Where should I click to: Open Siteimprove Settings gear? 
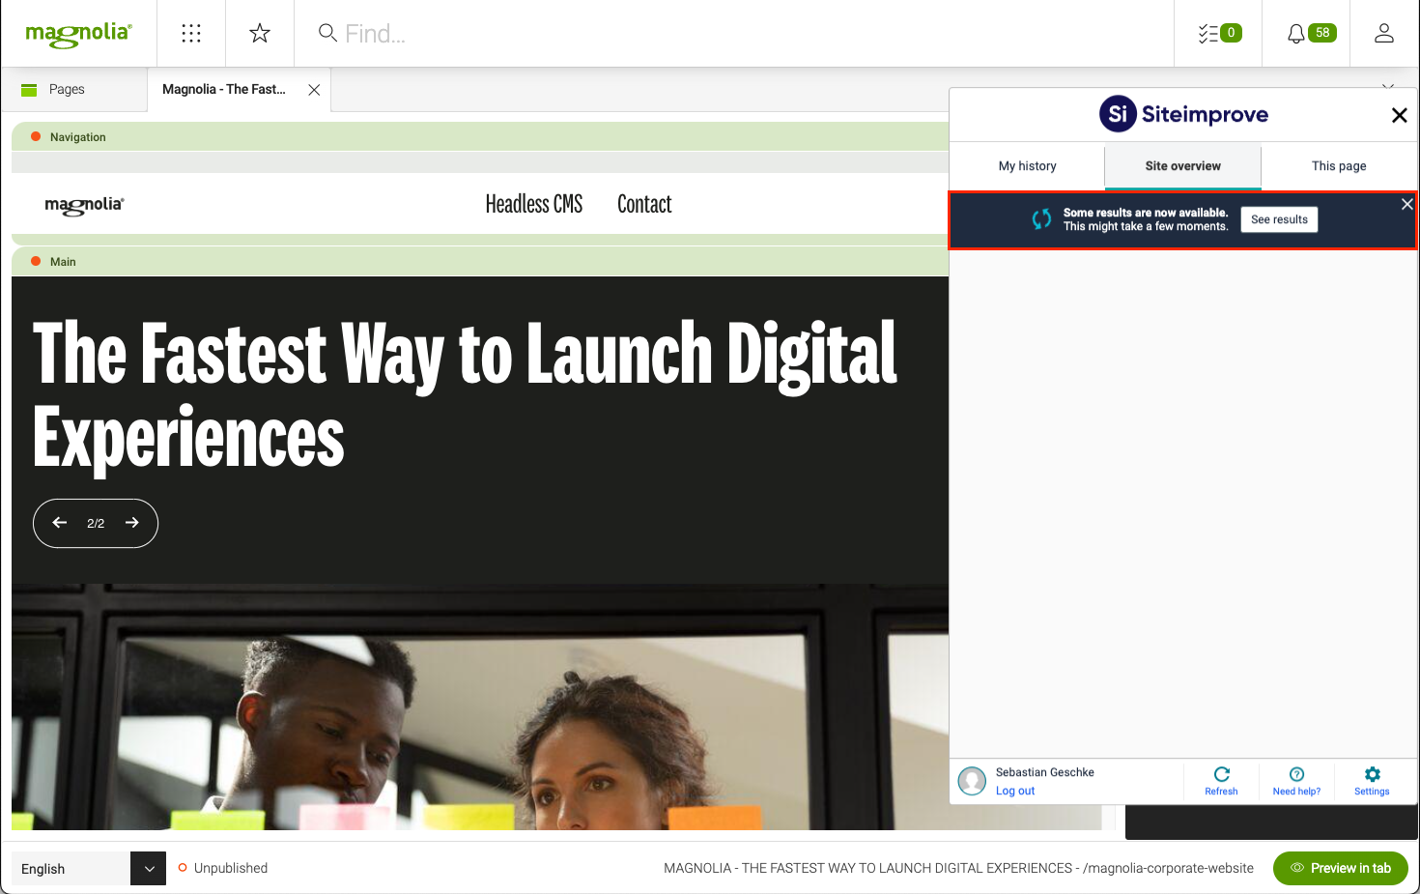(1372, 781)
